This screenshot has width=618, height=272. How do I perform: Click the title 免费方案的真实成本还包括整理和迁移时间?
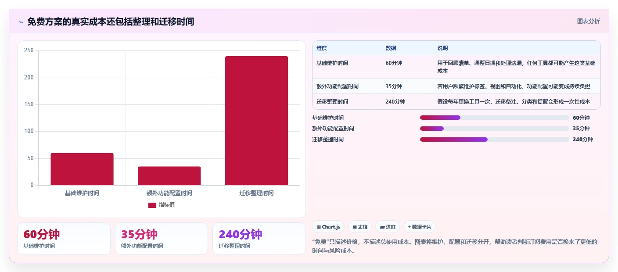[x=111, y=21]
